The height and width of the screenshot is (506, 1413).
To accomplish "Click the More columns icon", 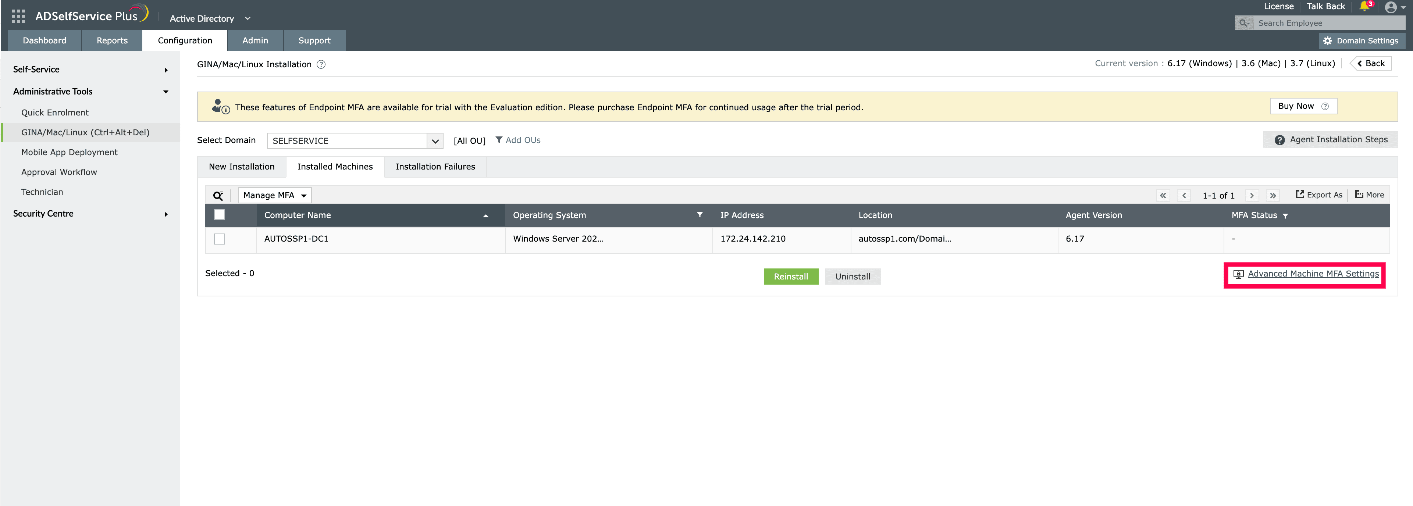I will tap(1359, 194).
